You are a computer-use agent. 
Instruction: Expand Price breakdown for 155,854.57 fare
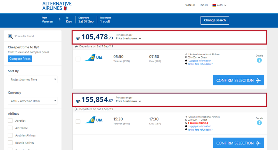click(129, 101)
